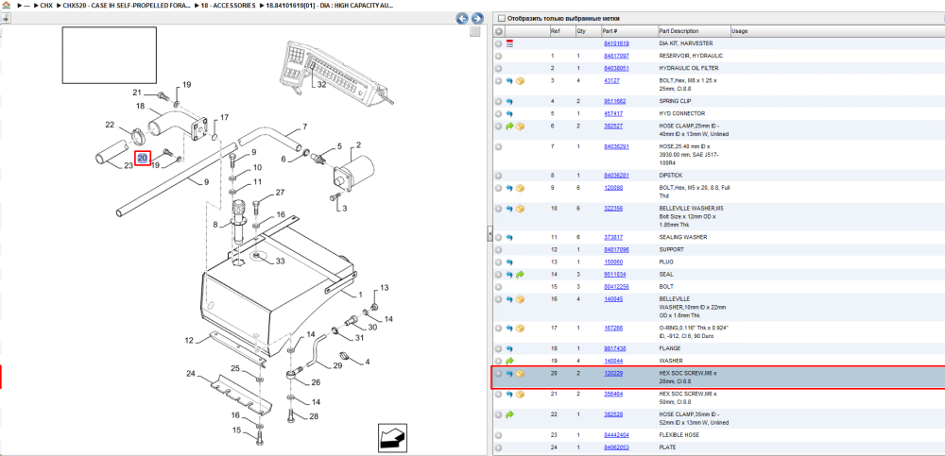Open part number 84036281 dipstick link
This screenshot has height=456, width=945.
[616, 176]
